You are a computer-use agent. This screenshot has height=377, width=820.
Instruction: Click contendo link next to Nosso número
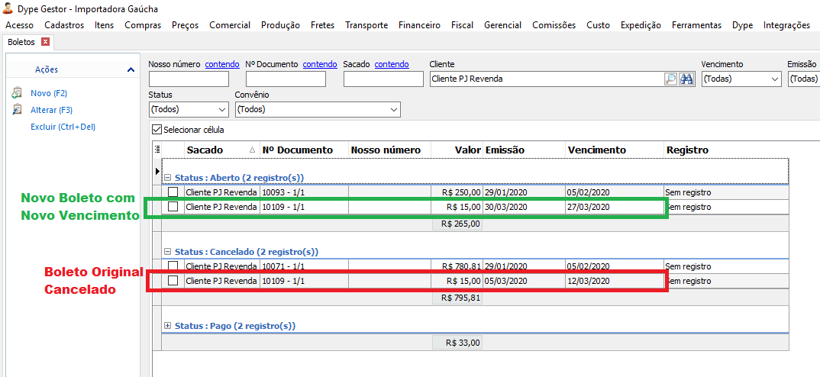222,64
